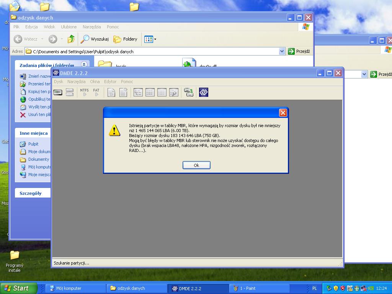Click the blue DMDE logo toolbar icon
Image resolution: width=392 pixels, height=294 pixels.
204,92
